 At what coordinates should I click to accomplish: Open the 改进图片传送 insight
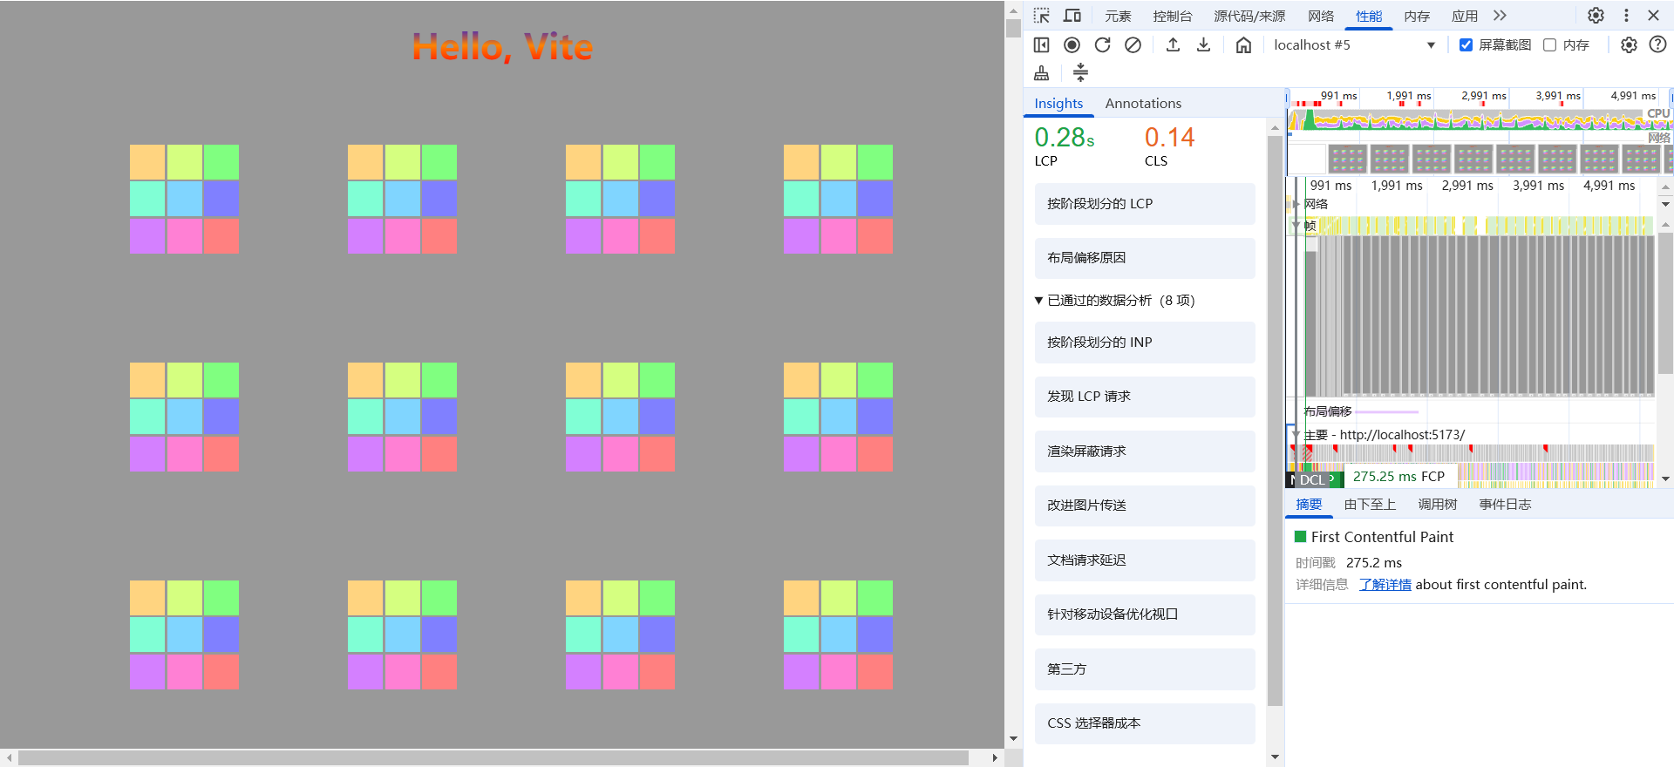pos(1145,506)
